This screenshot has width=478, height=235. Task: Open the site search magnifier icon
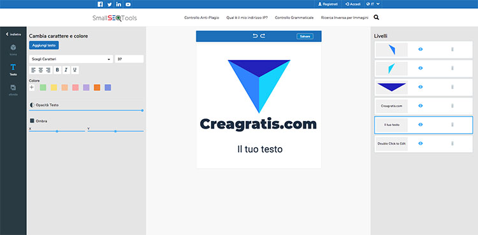coord(376,18)
